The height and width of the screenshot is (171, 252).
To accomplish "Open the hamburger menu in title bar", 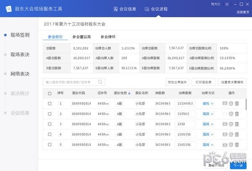I will coord(227,4).
